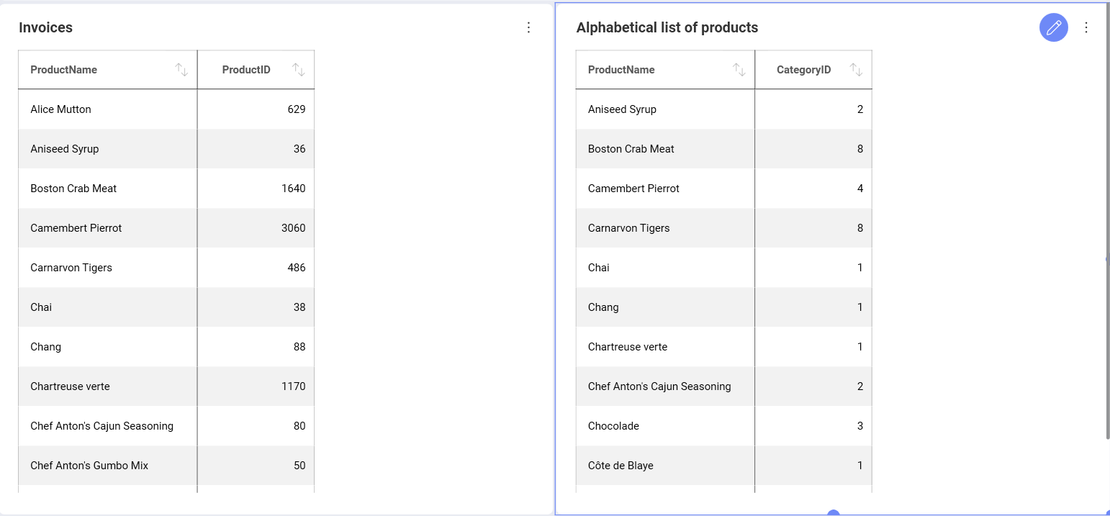Click the vertical scrollbar of the products widget

click(x=1107, y=216)
